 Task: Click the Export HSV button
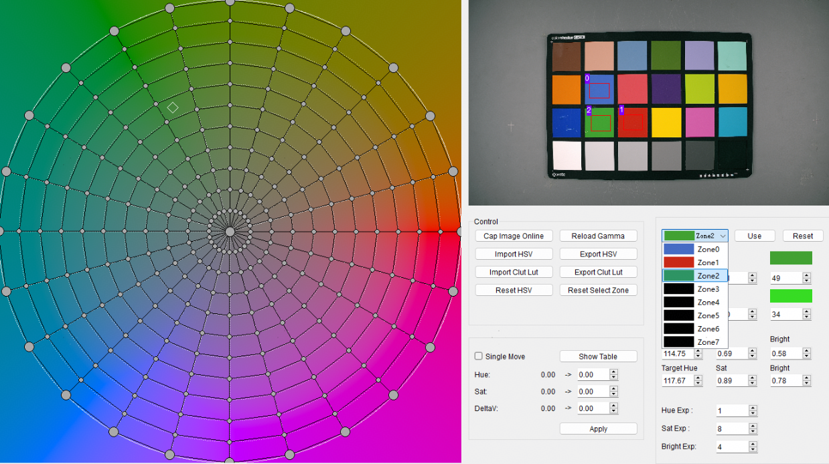[598, 254]
